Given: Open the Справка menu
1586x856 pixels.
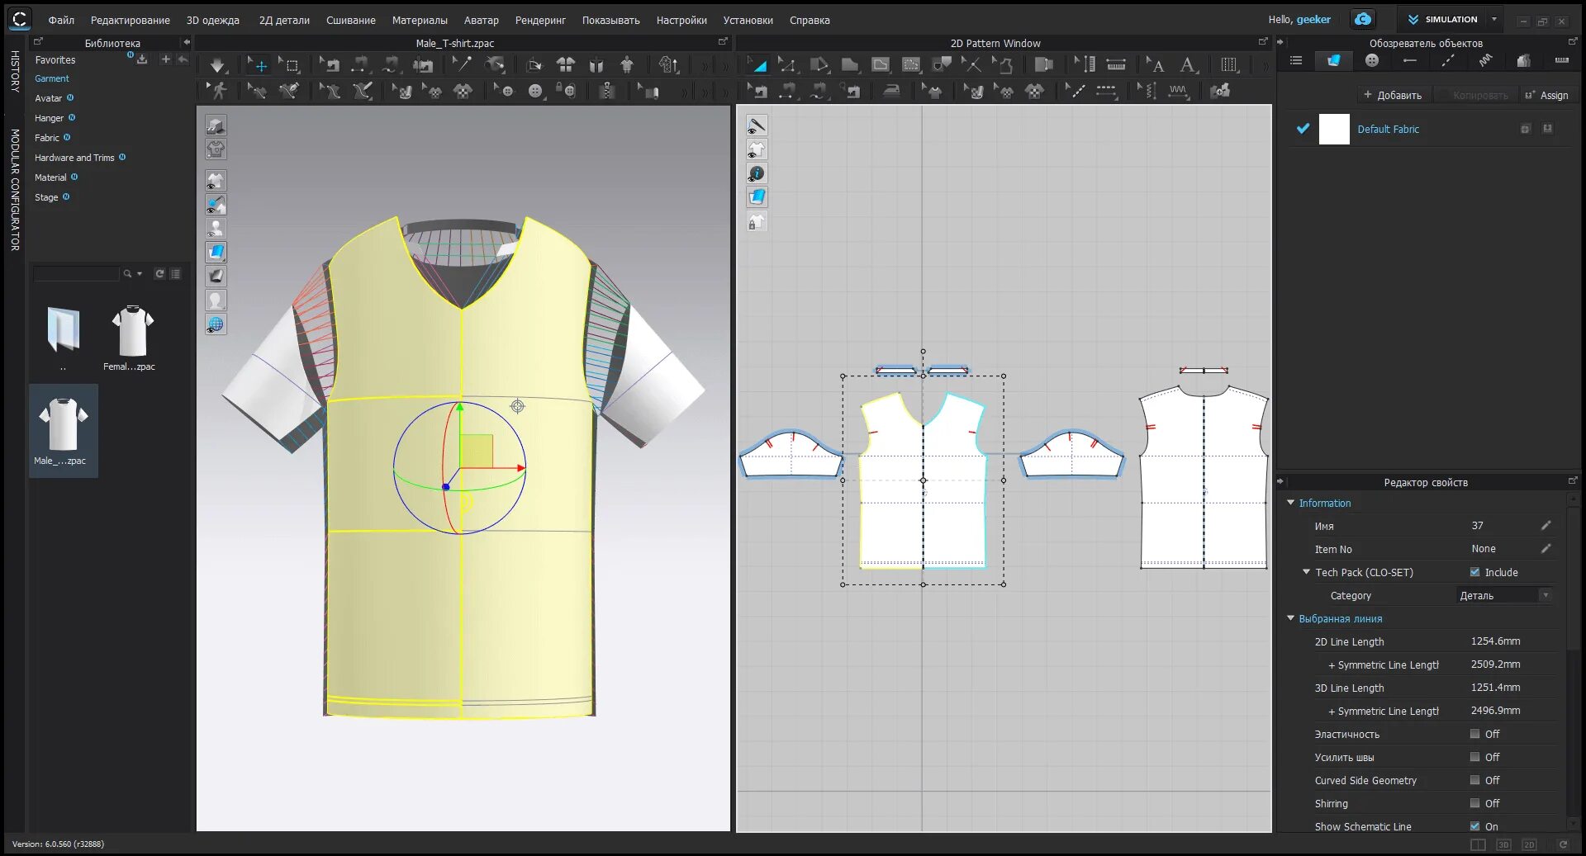Looking at the screenshot, I should pos(810,20).
